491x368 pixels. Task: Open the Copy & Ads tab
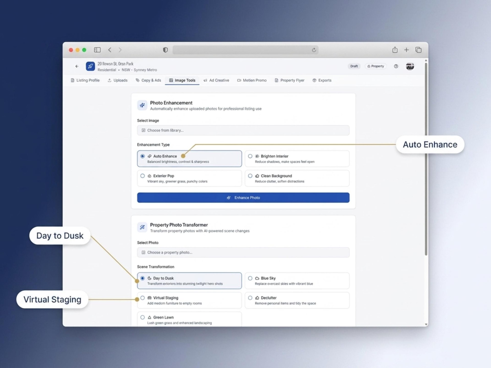click(x=148, y=80)
